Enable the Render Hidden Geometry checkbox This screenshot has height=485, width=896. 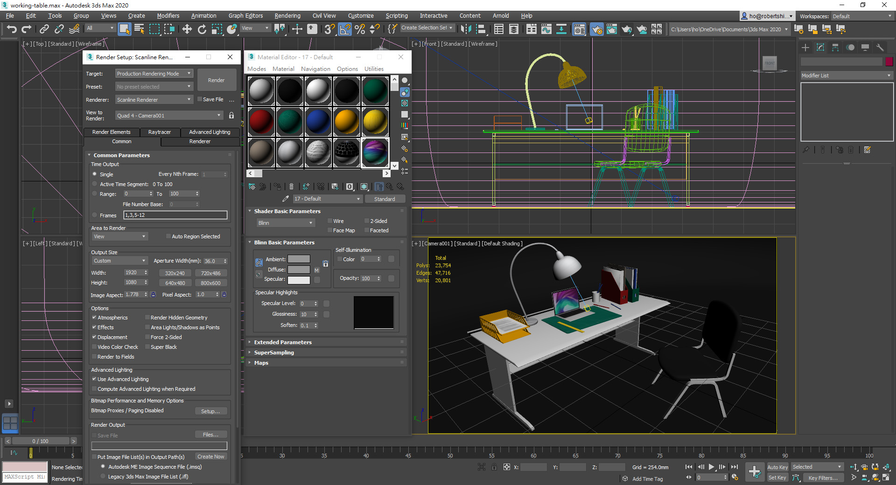point(147,318)
